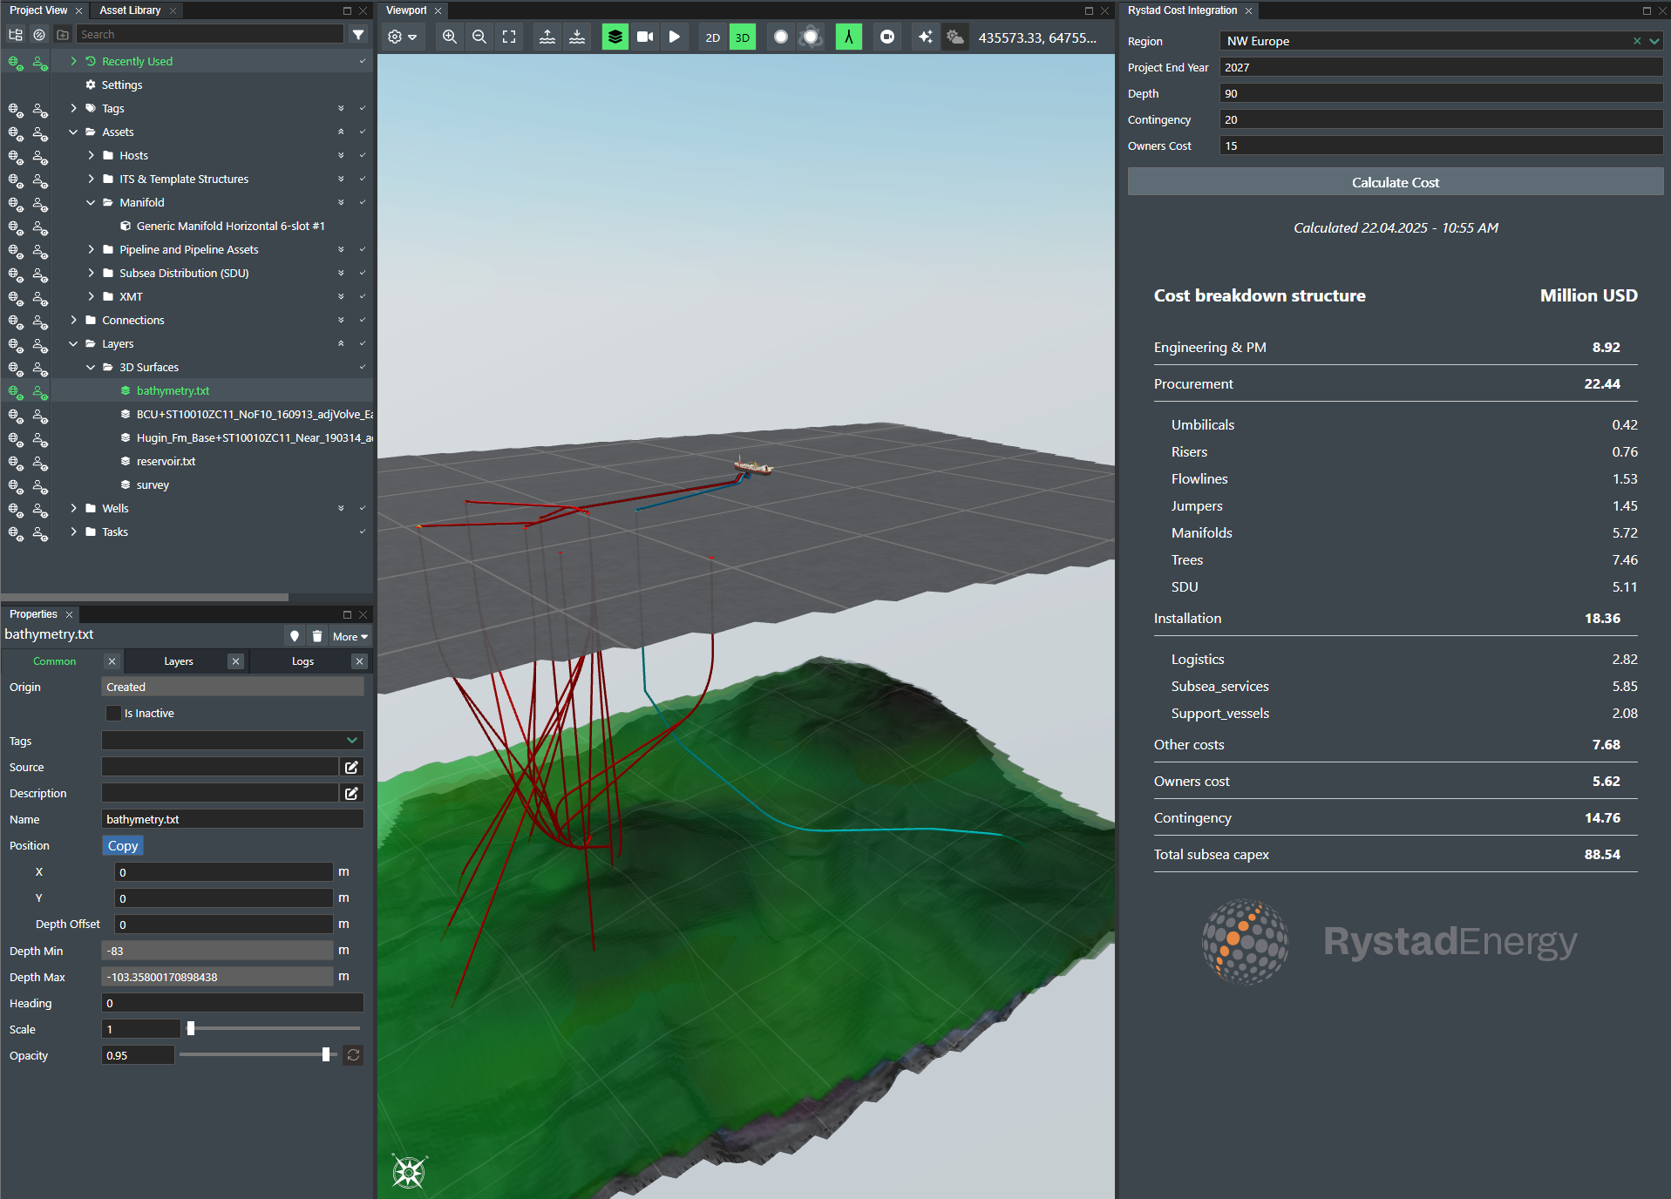Switch to the Common tab
This screenshot has width=1671, height=1199.
click(x=54, y=661)
